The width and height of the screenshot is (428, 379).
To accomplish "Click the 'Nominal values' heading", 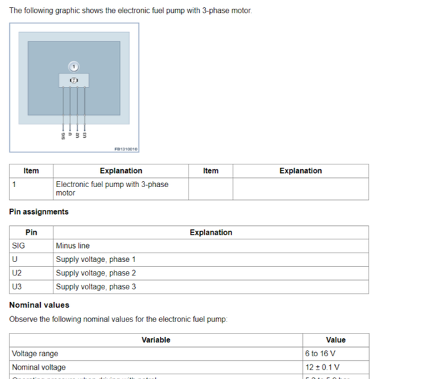I will pyautogui.click(x=39, y=305).
